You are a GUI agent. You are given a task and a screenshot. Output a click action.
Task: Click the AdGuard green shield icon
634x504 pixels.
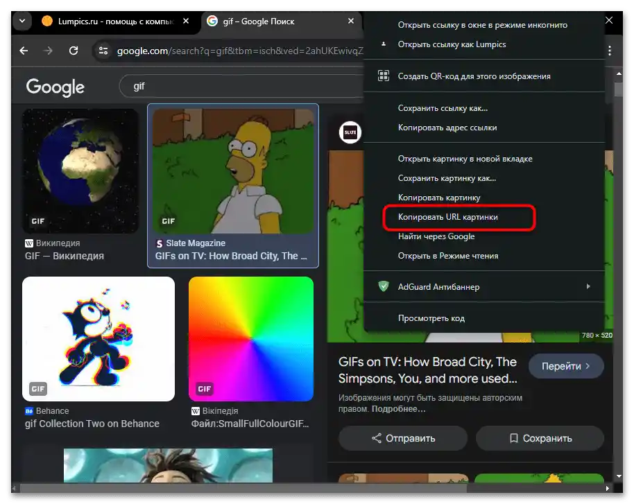(384, 286)
